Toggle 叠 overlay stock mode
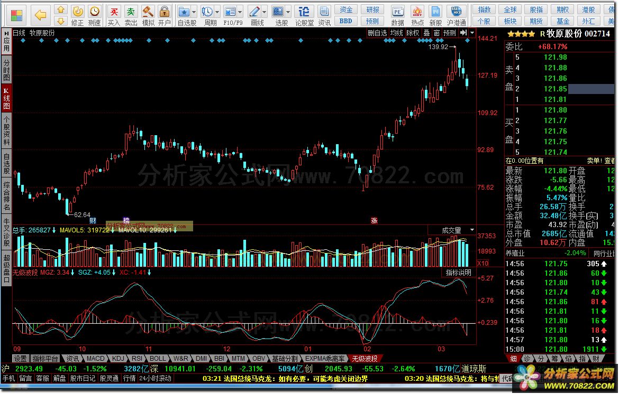The height and width of the screenshot is (394, 619). [x=427, y=33]
